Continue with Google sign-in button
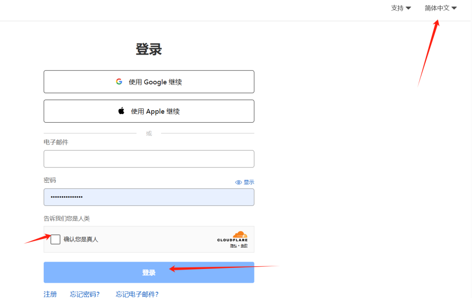 click(x=149, y=82)
